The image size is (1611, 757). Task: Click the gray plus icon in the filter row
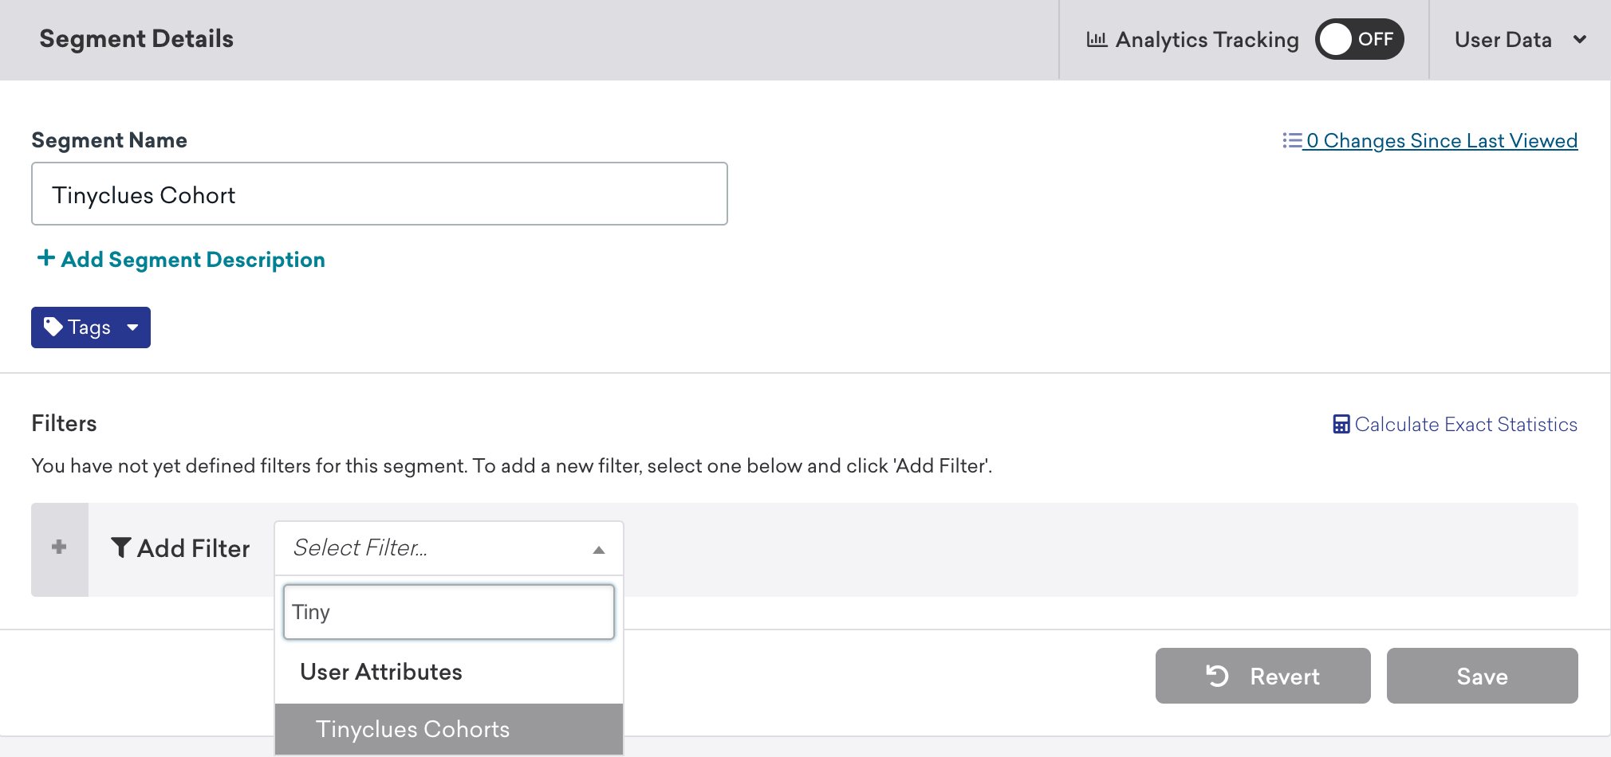tap(59, 547)
